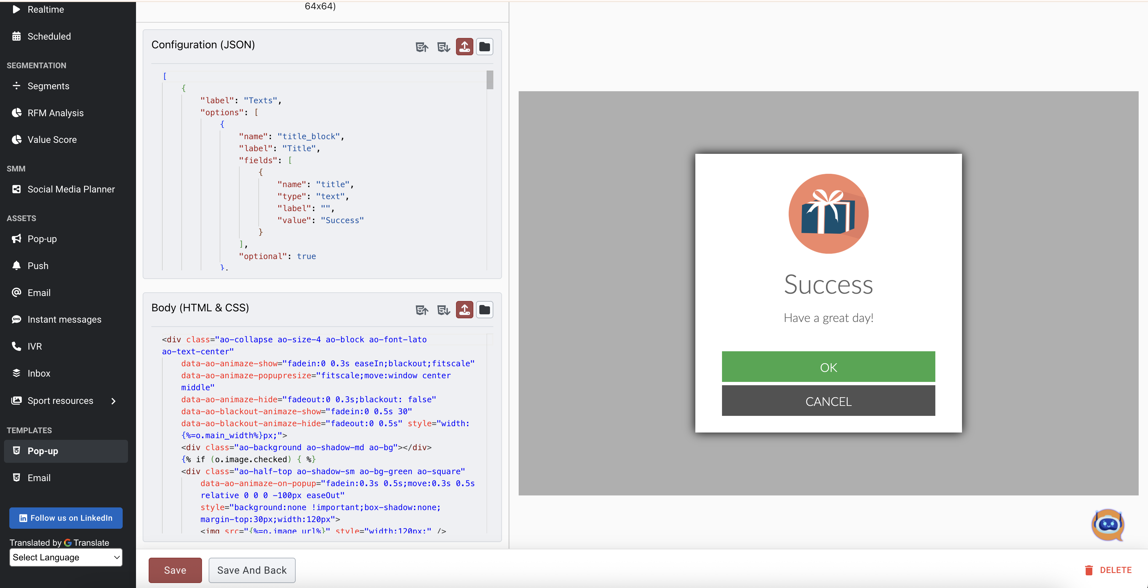Expand the Sport resources submenu chevron

point(114,401)
